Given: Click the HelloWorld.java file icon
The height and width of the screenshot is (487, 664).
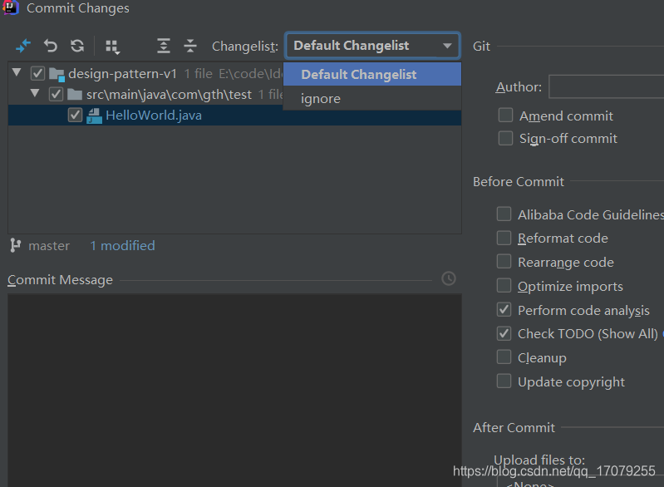Looking at the screenshot, I should click(x=94, y=116).
